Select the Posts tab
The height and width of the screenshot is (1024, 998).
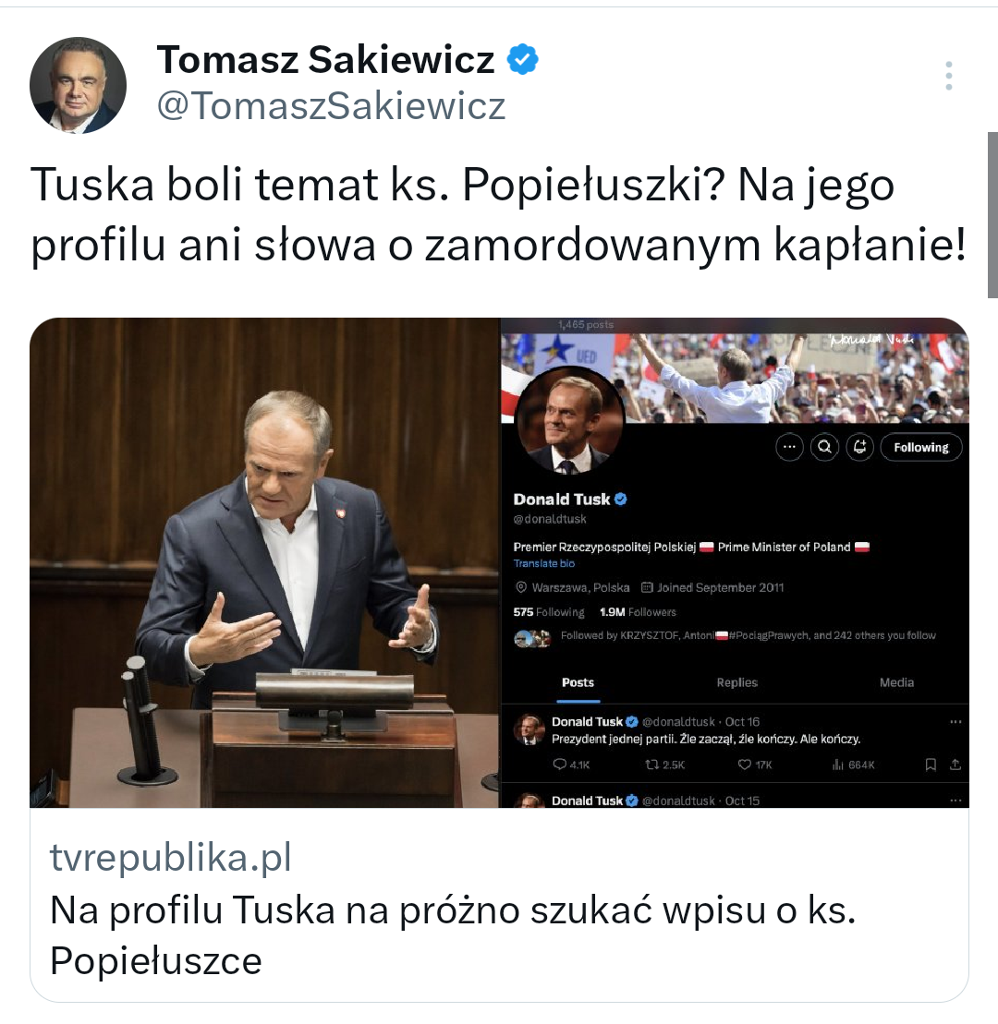(x=578, y=682)
